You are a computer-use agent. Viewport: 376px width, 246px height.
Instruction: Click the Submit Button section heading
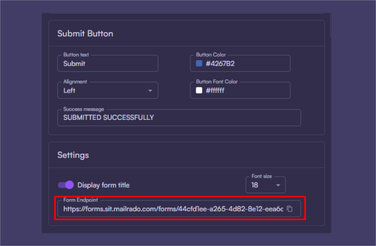pyautogui.click(x=85, y=34)
